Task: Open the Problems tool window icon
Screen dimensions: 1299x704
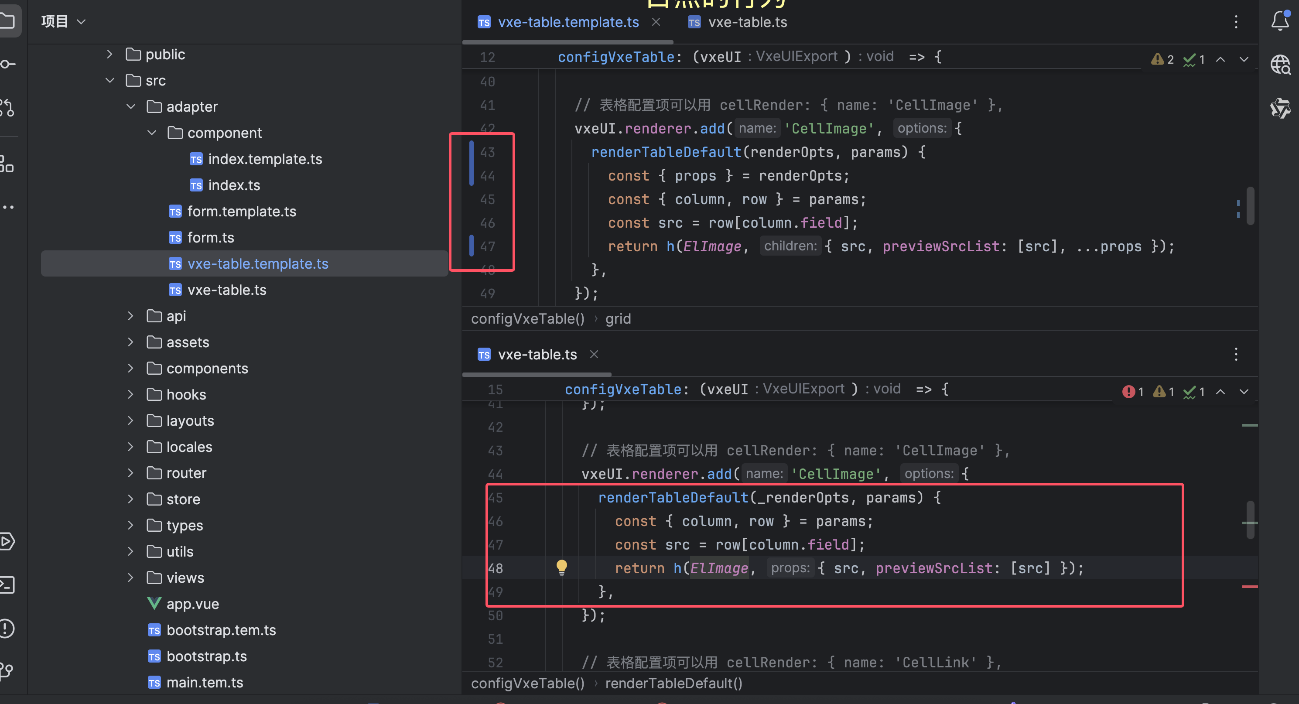Action: click(x=7, y=629)
